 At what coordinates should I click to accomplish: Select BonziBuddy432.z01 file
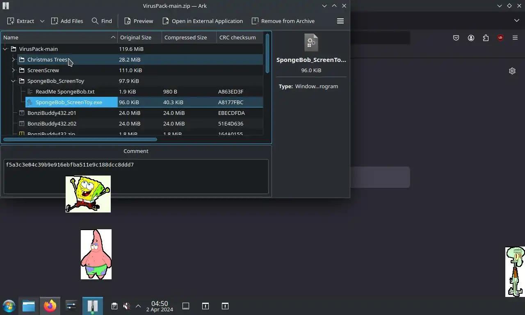[52, 113]
